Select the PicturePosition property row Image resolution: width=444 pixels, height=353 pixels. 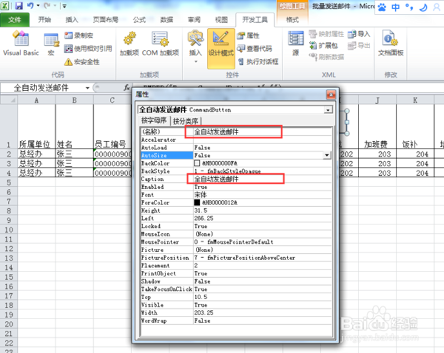(x=236, y=258)
